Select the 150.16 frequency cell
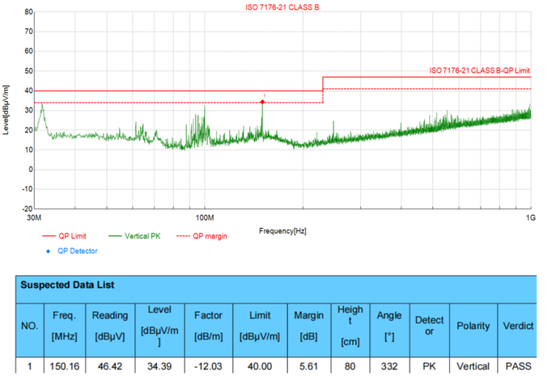 pos(64,366)
